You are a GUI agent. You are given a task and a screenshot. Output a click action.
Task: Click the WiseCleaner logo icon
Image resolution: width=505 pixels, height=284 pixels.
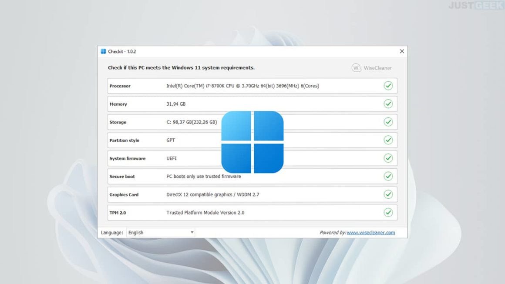[x=356, y=68]
